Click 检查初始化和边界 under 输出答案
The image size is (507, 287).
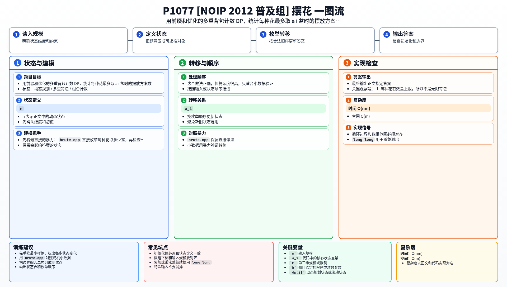tap(408, 41)
